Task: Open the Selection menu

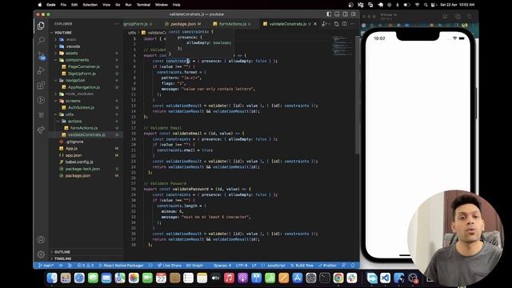Action: [90, 5]
